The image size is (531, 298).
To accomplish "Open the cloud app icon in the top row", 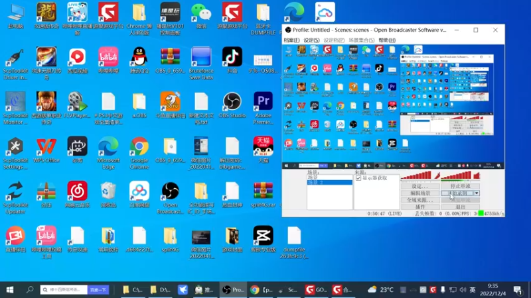I will [325, 12].
